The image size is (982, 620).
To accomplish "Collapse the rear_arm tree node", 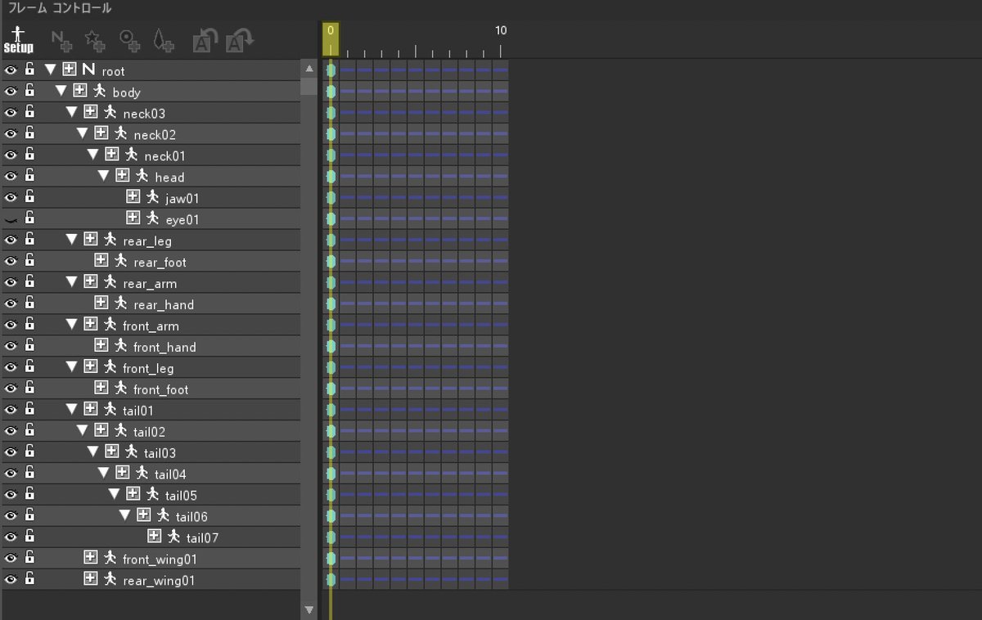I will point(72,283).
